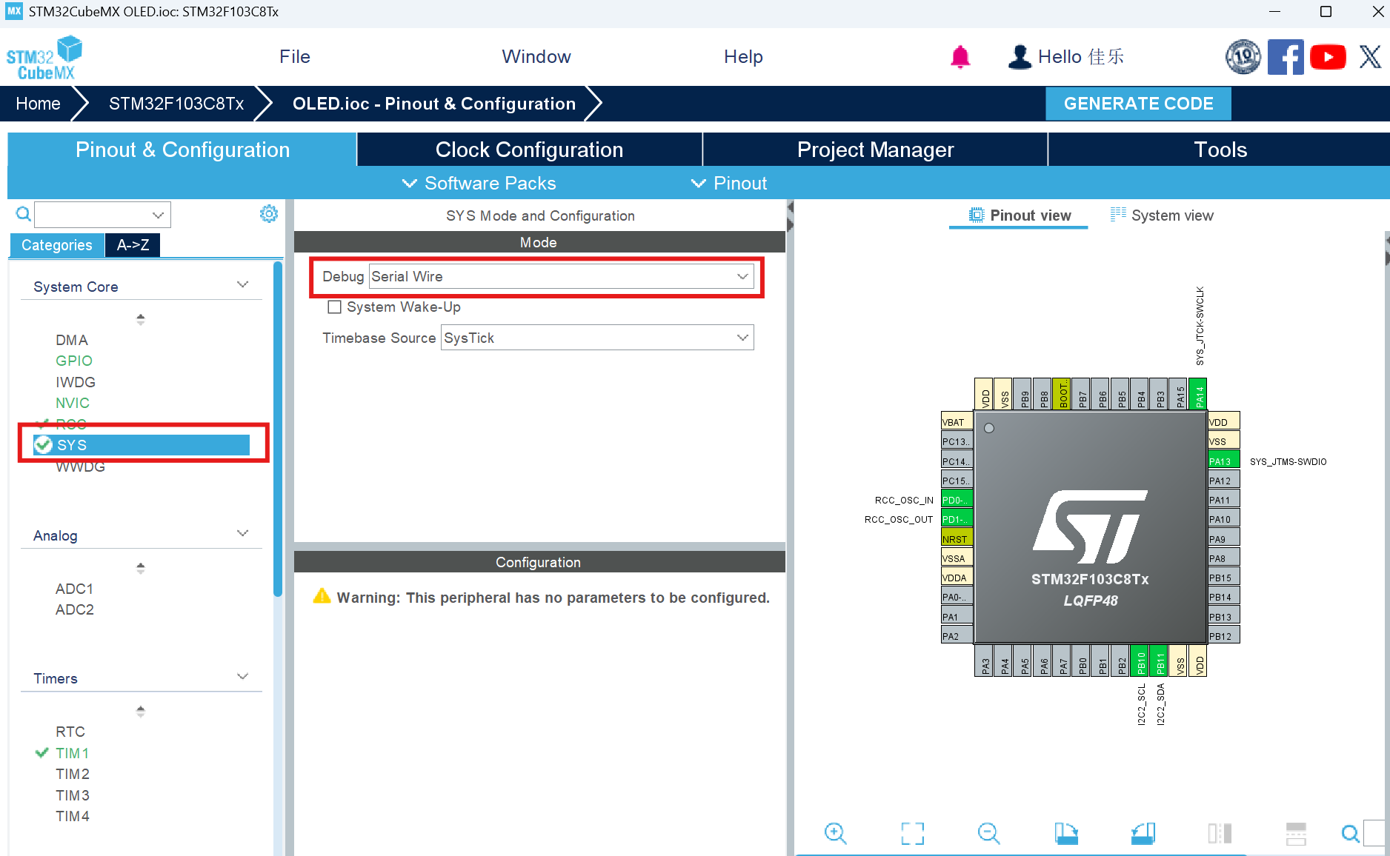The height and width of the screenshot is (856, 1390).
Task: Select the Pinout & Configuration tab
Action: pos(182,150)
